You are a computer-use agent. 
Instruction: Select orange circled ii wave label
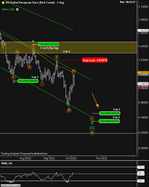(x=57, y=57)
